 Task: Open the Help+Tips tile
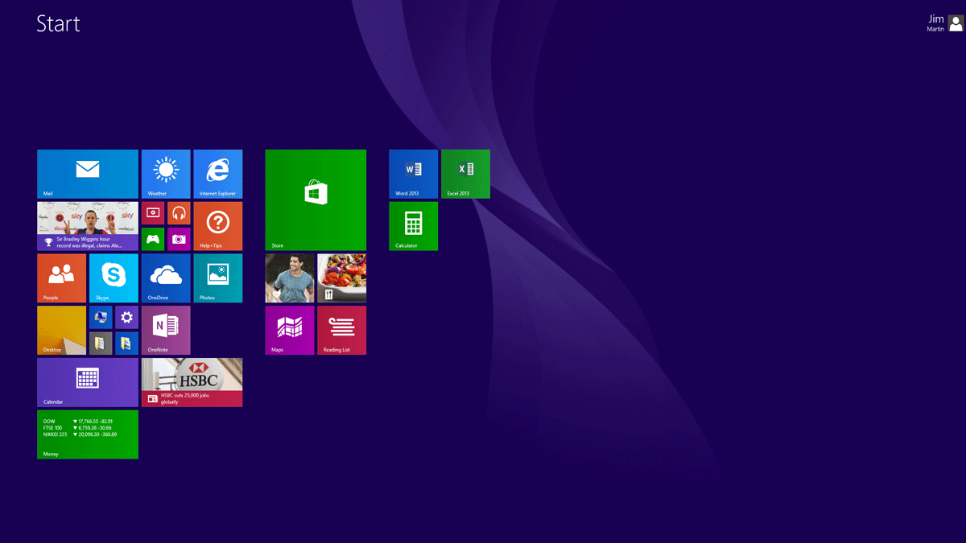[x=217, y=225]
